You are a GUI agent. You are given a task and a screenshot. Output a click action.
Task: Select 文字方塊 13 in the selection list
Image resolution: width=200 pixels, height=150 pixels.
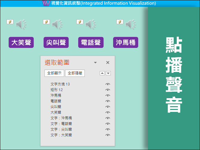tap(60, 84)
